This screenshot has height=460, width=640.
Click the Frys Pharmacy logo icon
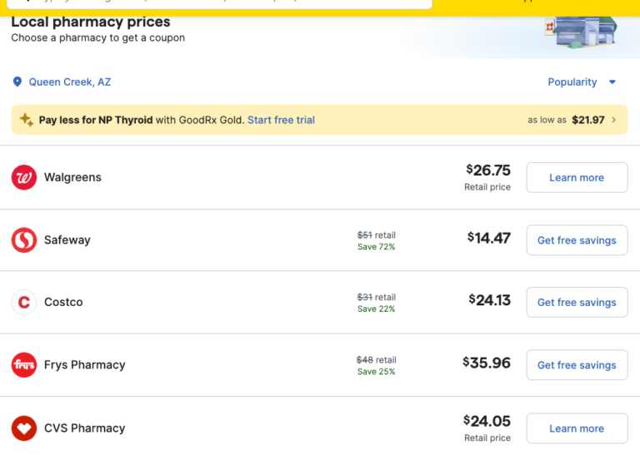(24, 365)
